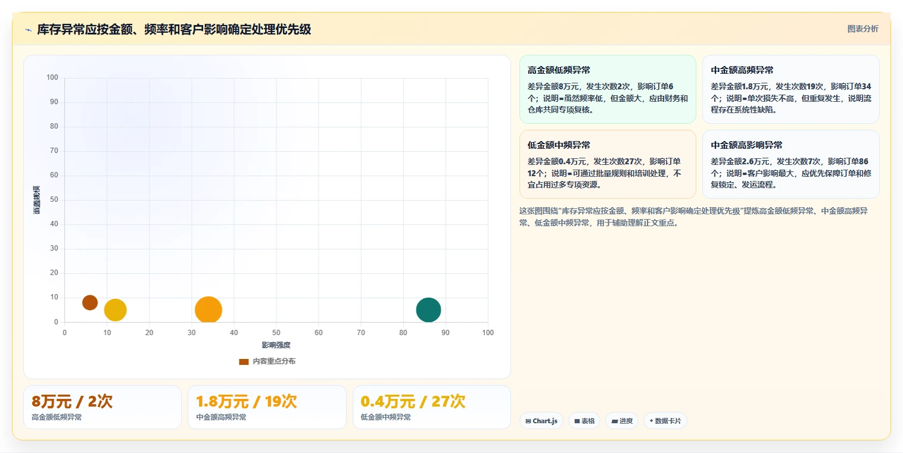Viewport: 903px width, 453px height.
Task: Click the lightning icon beside the title
Action: (x=28, y=30)
